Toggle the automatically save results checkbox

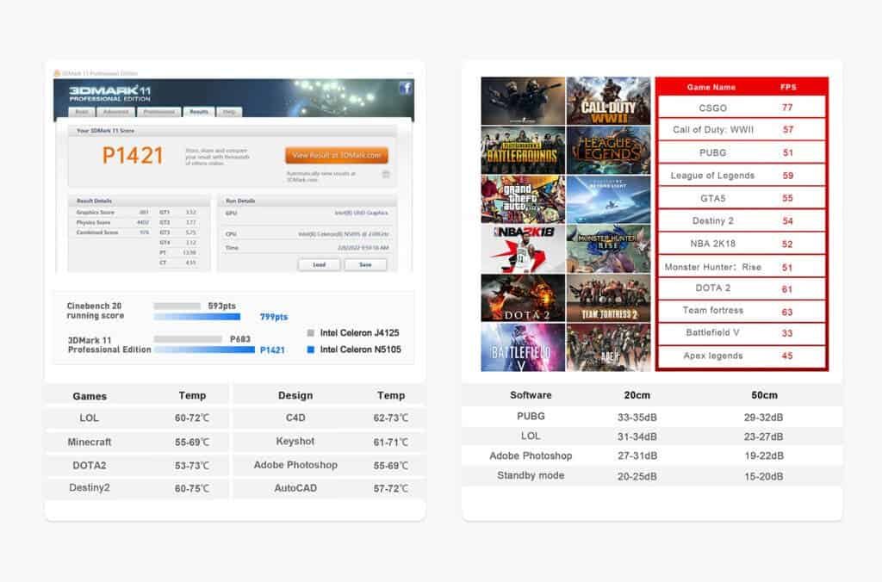[x=386, y=174]
